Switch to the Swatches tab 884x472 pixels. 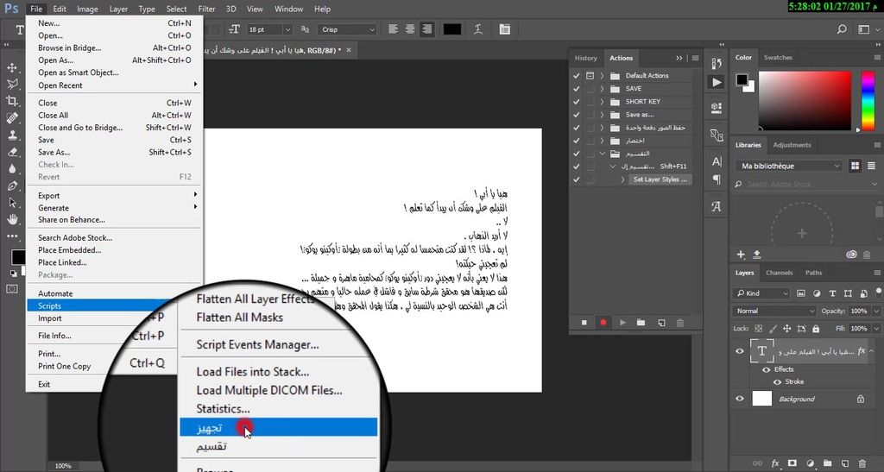point(778,58)
